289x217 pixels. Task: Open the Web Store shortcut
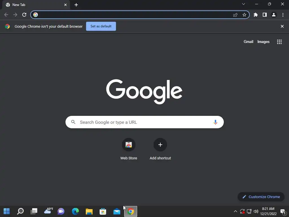[129, 149]
